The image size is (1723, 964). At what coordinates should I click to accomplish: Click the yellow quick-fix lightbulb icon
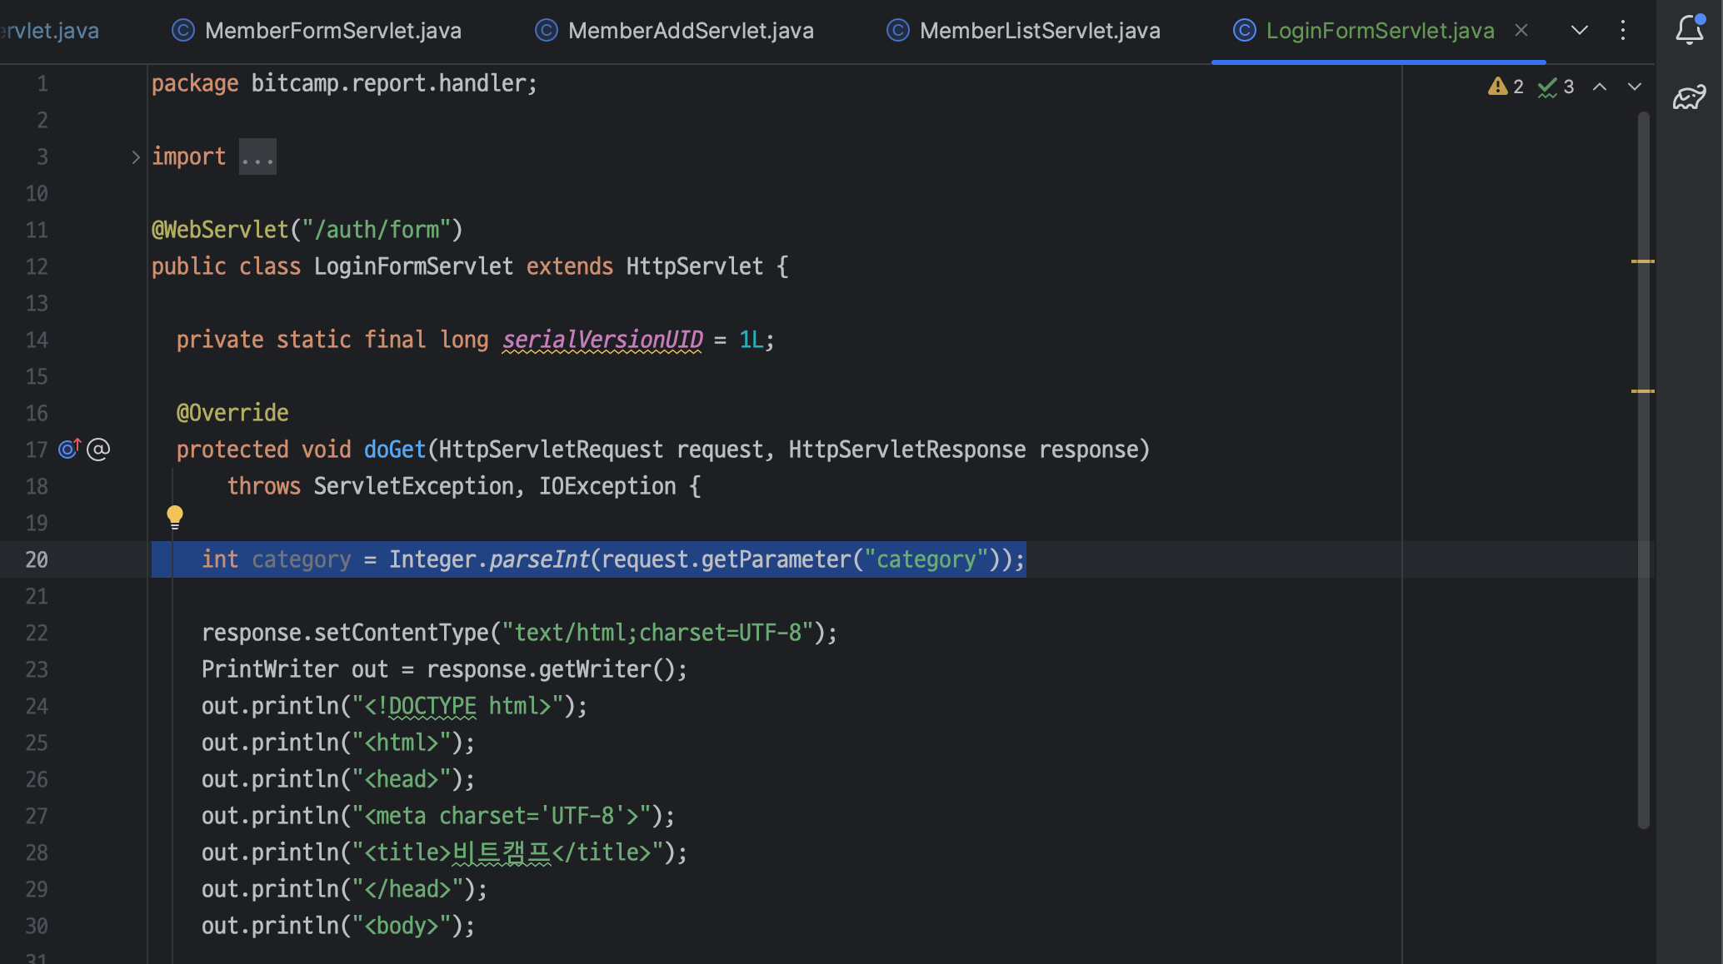(x=175, y=517)
